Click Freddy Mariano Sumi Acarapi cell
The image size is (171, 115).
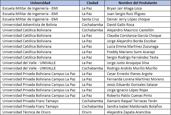tap(138, 52)
